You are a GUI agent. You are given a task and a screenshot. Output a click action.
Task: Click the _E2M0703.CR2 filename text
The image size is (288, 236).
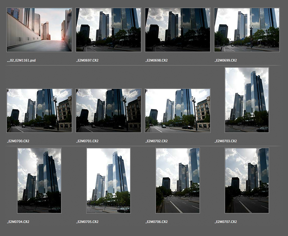[226, 141]
